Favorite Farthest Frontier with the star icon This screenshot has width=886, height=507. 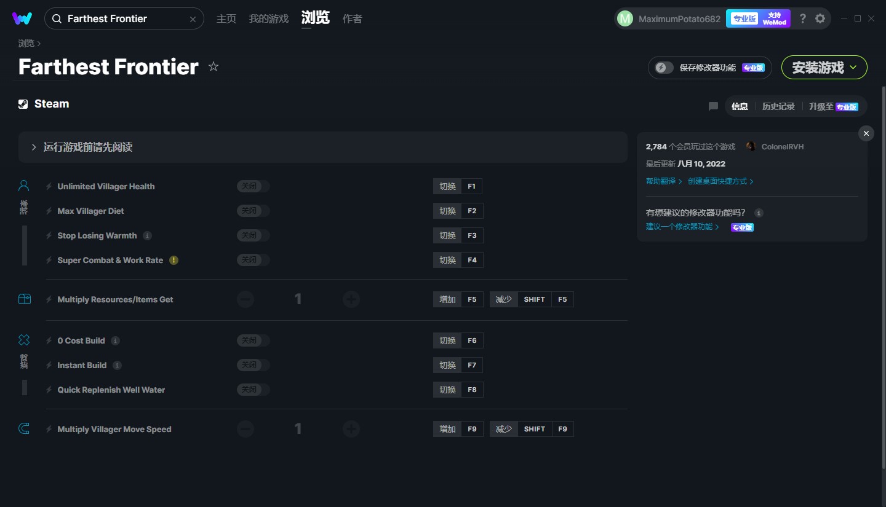pos(214,66)
